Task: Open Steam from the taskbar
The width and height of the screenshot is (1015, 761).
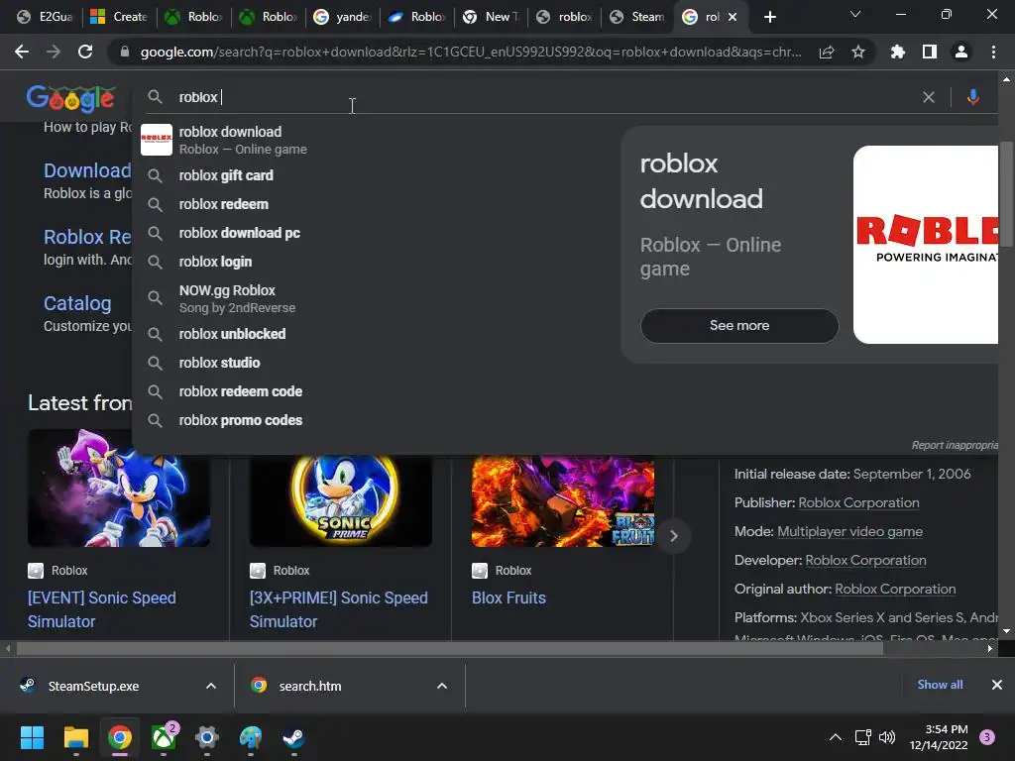Action: click(293, 737)
